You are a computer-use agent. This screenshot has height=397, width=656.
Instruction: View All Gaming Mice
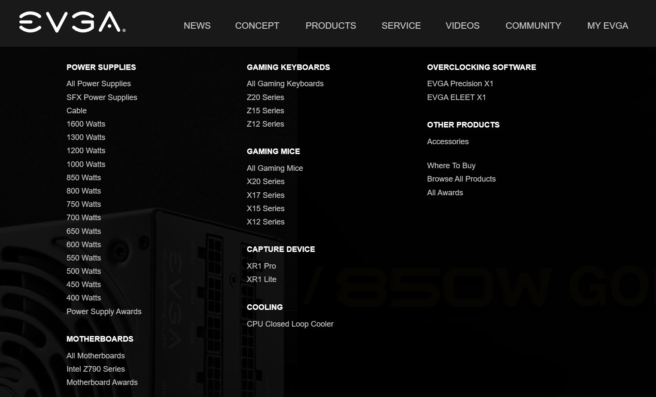pos(275,168)
